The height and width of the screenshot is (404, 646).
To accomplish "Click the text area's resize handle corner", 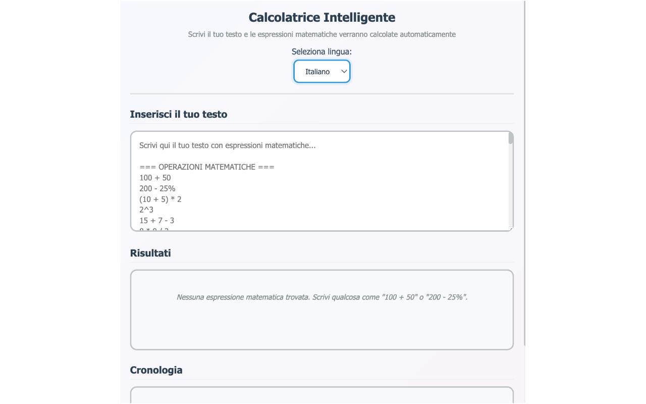I will point(511,229).
